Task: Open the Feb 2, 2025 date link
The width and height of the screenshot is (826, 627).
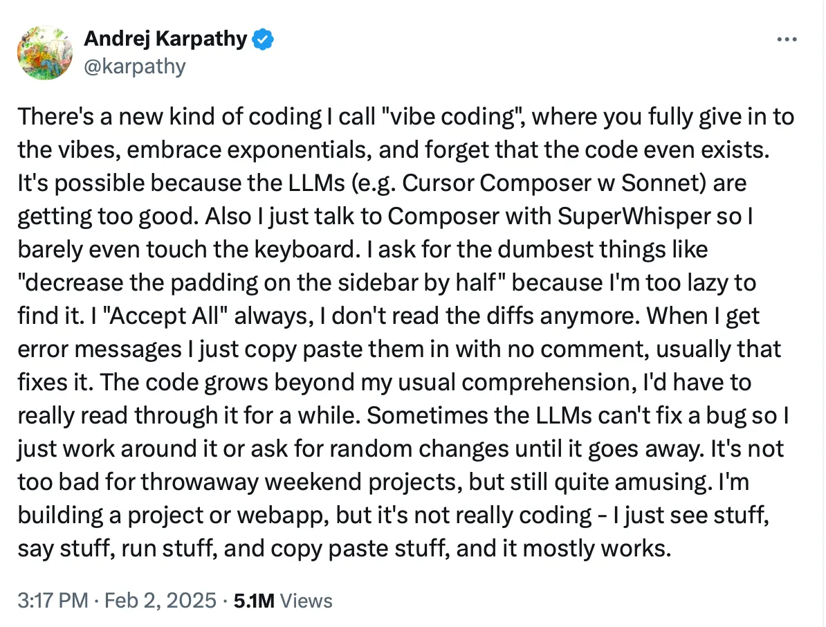Action: tap(160, 601)
